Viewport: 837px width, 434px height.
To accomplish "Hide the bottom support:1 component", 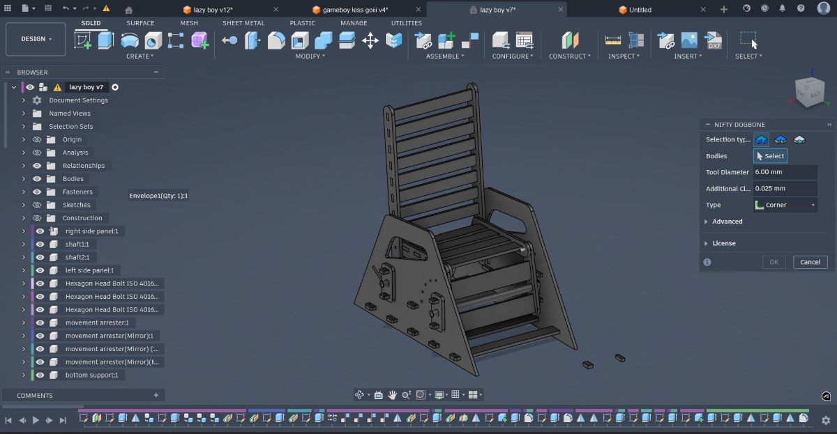I will 40,375.
